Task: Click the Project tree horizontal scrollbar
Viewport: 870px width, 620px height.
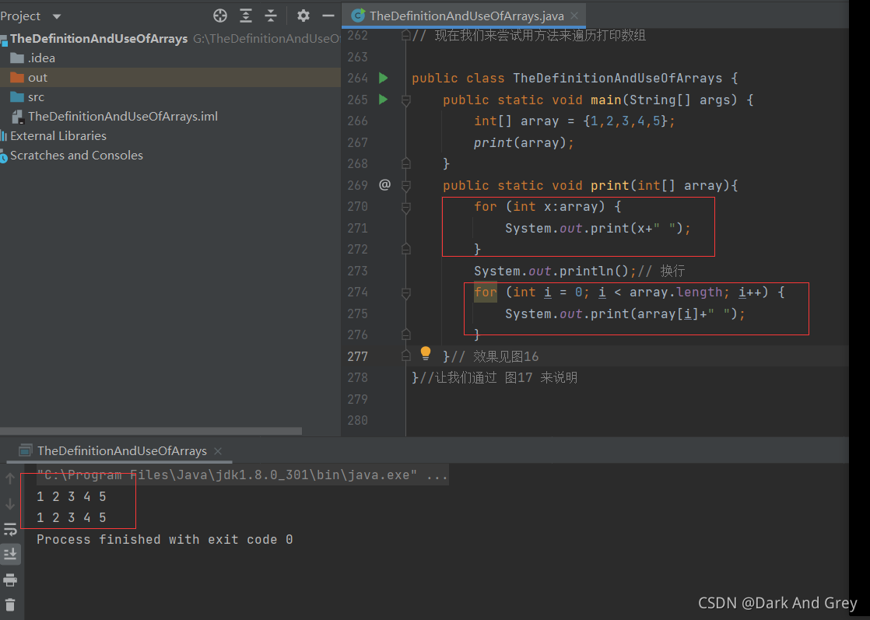Action: (151, 431)
